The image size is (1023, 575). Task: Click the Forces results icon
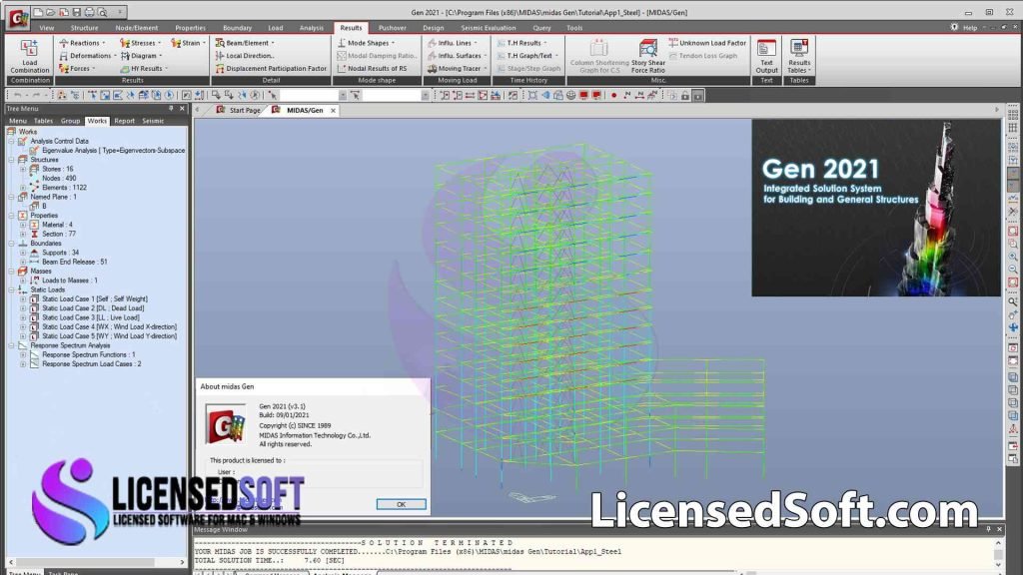(64, 69)
